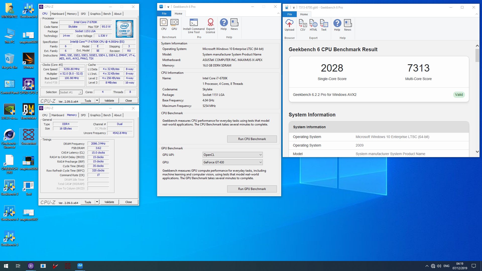Open the Geekbench 6 desktop shortcut
The image size is (482, 271).
coord(29,11)
